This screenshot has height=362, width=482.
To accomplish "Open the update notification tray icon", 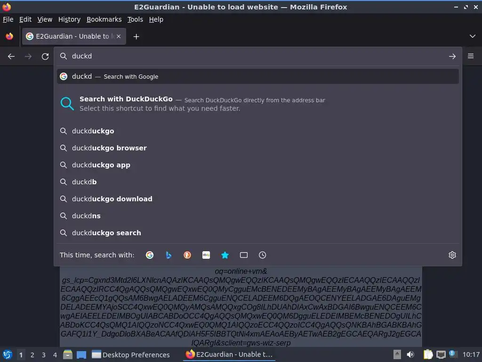I will click(452, 354).
